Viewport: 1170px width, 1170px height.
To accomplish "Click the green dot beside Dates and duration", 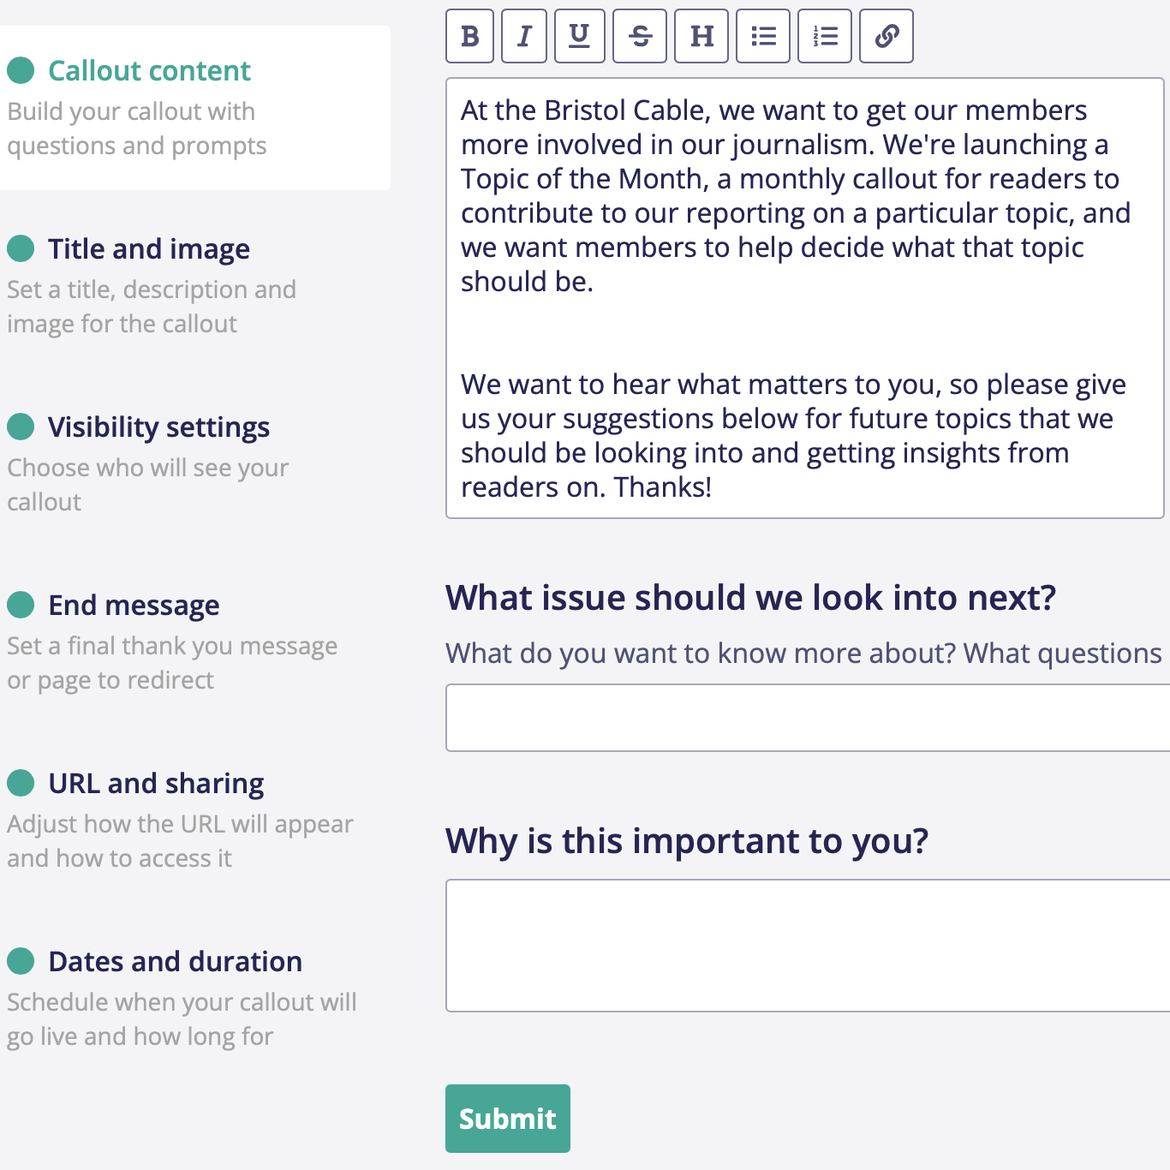I will click(21, 961).
